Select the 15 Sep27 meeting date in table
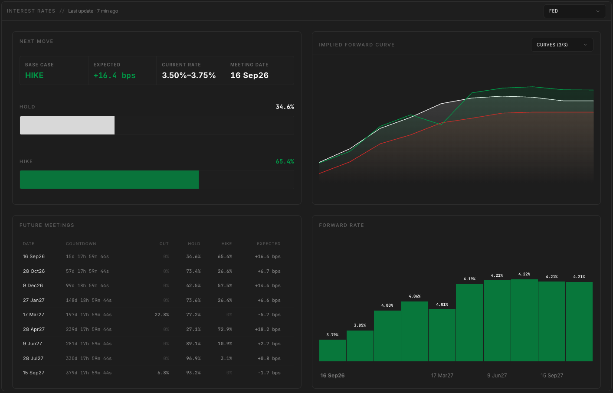The width and height of the screenshot is (613, 393). [x=33, y=373]
